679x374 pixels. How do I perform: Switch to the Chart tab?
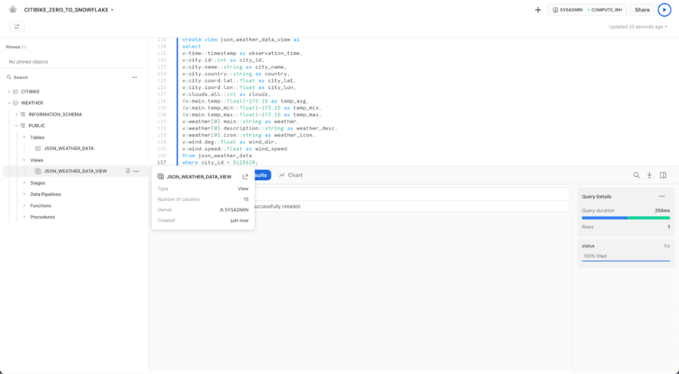click(x=290, y=176)
